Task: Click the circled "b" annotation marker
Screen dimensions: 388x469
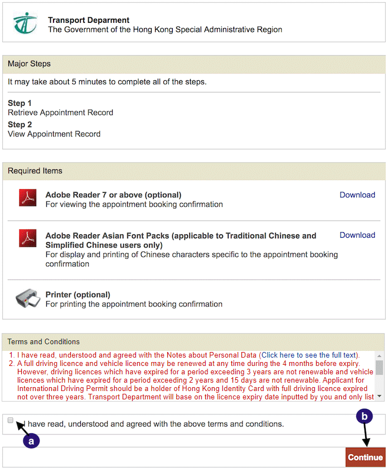Action: click(x=365, y=416)
